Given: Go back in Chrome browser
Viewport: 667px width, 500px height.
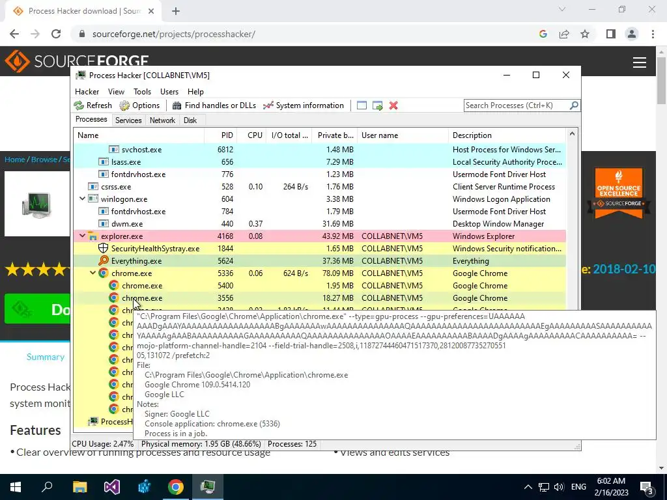Looking at the screenshot, I should 14,34.
